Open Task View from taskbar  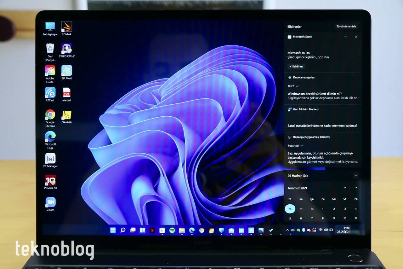click(133, 230)
